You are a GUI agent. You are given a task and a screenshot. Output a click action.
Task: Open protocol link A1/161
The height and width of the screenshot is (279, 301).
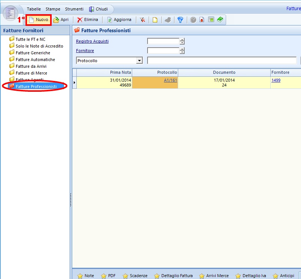[x=170, y=80]
